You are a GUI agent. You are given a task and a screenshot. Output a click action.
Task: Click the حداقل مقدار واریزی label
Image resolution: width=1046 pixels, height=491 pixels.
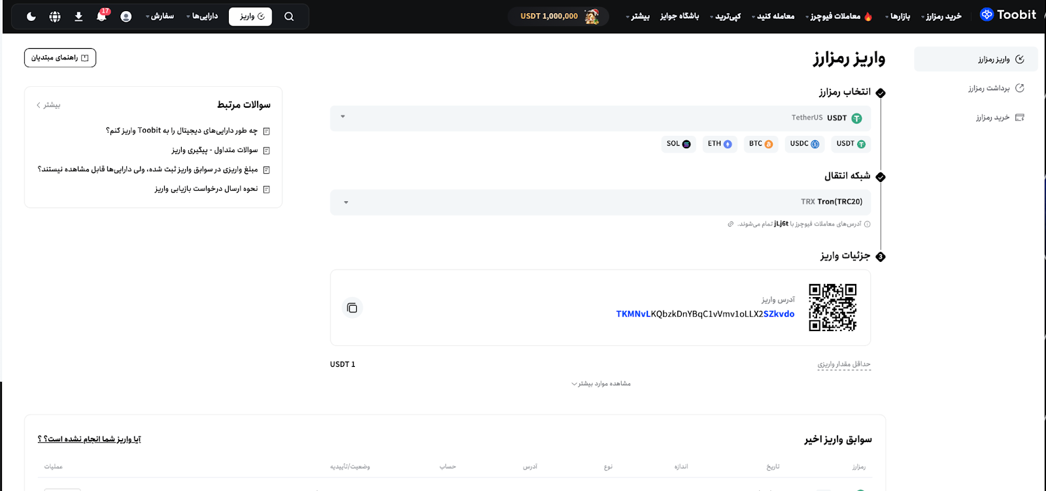click(844, 364)
